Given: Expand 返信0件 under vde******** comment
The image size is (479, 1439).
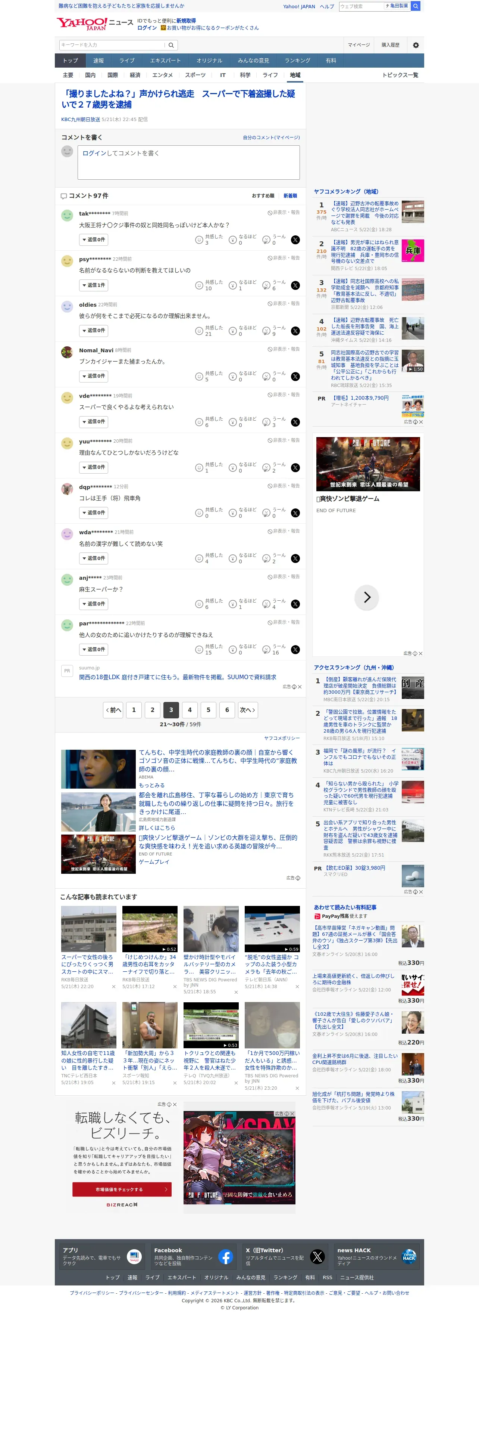Looking at the screenshot, I should coord(93,422).
